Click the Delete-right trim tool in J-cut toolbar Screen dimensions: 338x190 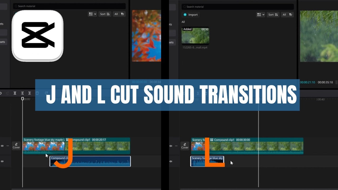pyautogui.click(x=30, y=93)
